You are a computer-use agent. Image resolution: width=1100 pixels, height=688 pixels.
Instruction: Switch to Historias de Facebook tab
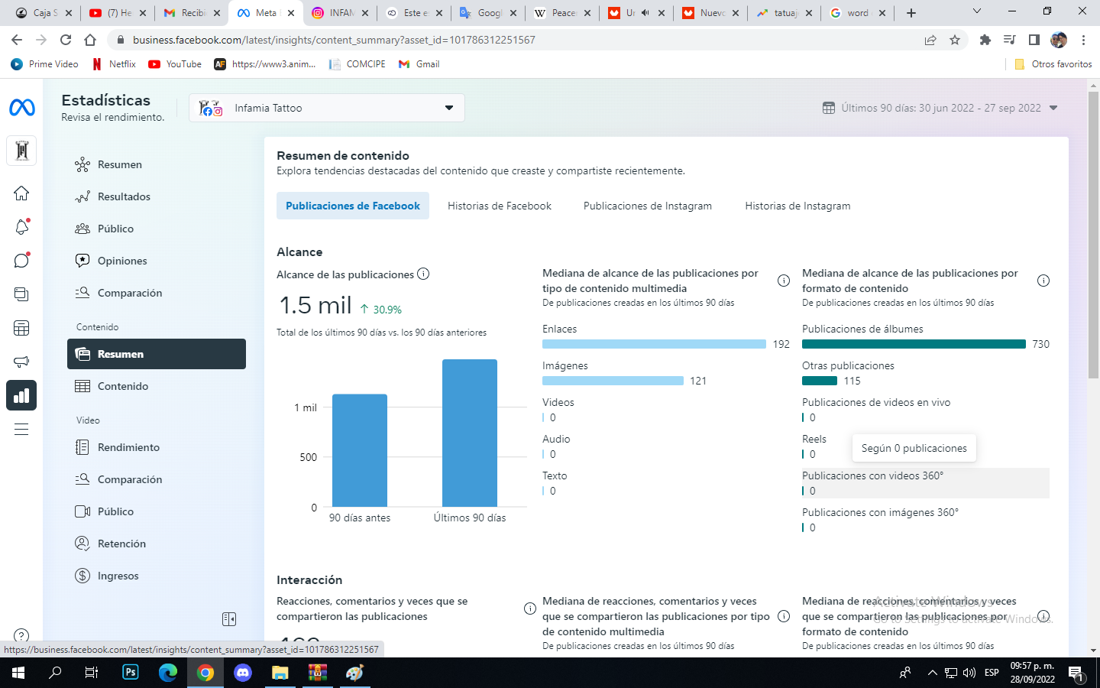click(x=500, y=206)
